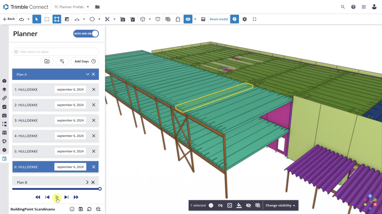Click the Filter items on dates field
This screenshot has height=214, width=382.
coord(55,52)
